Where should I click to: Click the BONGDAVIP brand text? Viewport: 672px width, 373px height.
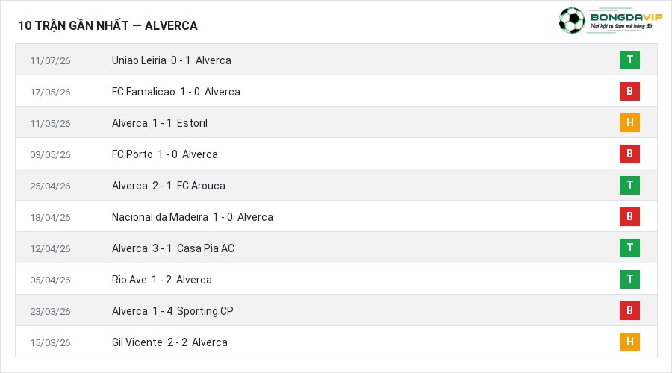click(626, 17)
